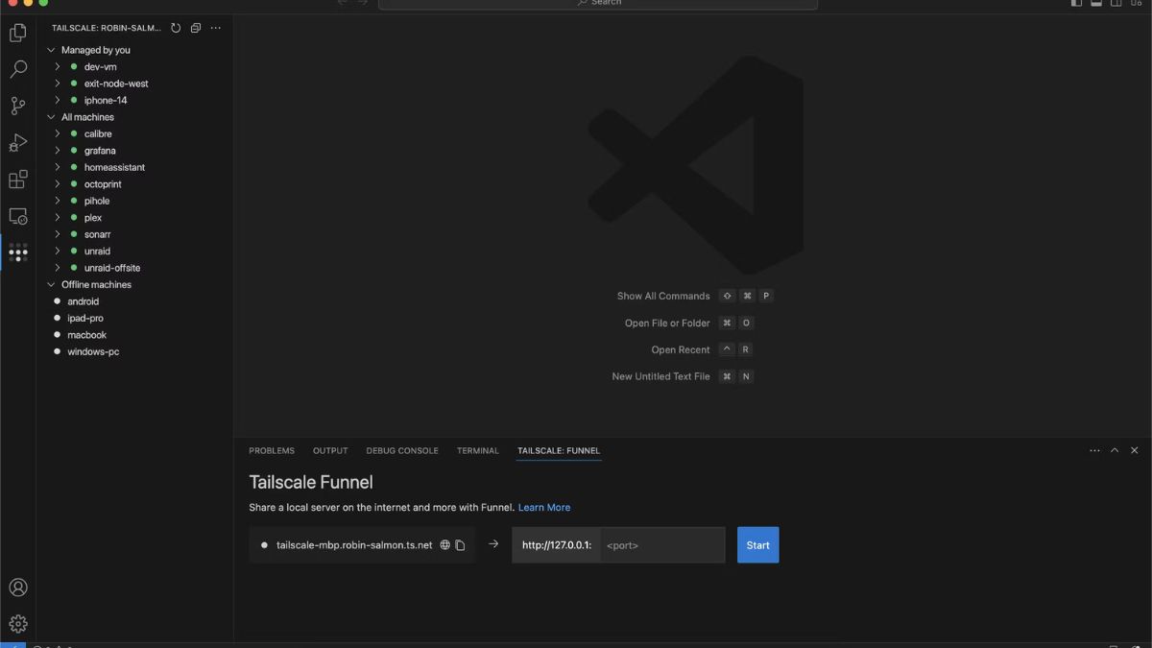Collapse all in Tailscale sidebar header
This screenshot has height=648, width=1152.
(196, 28)
